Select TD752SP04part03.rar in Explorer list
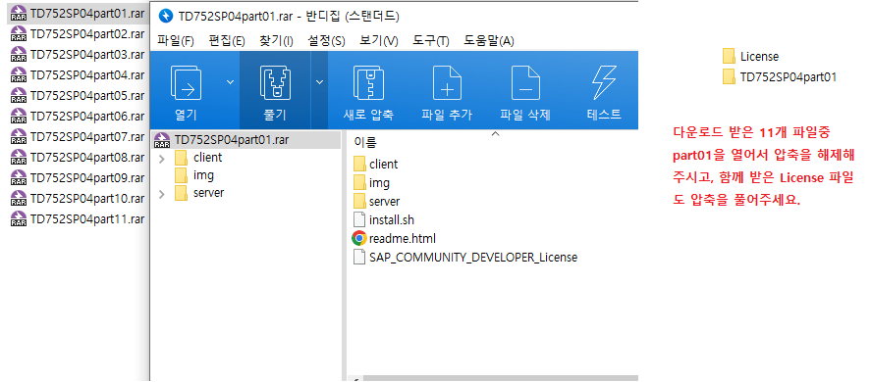The image size is (871, 382). [78, 54]
